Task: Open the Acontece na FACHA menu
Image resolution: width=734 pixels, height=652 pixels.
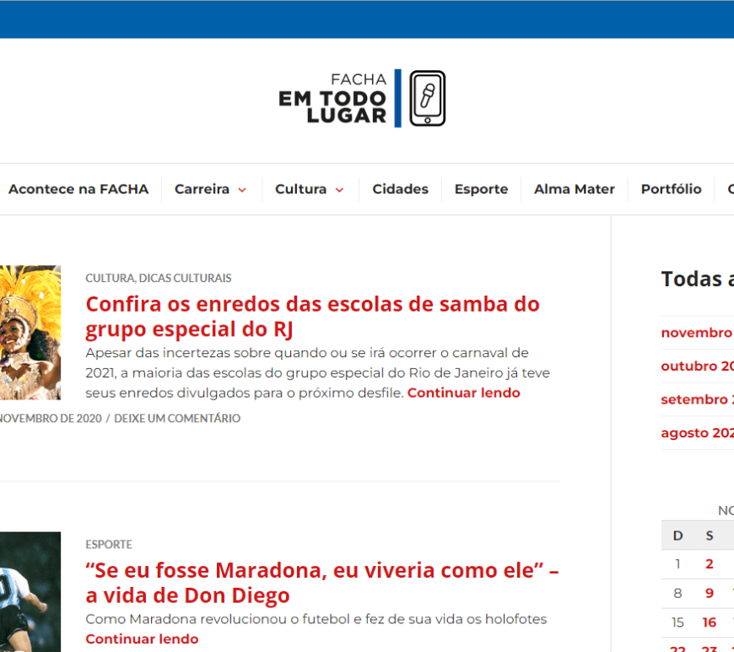Action: [78, 189]
